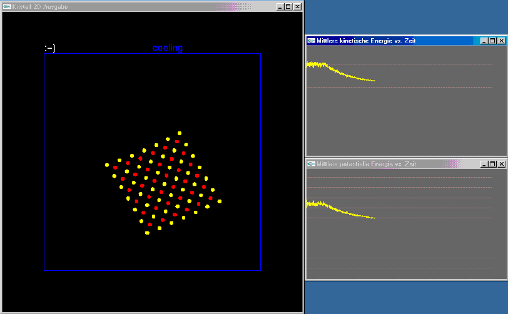Viewport: 508px width, 314px height.
Task: Click the blue 'cooling' status label
Action: (168, 48)
